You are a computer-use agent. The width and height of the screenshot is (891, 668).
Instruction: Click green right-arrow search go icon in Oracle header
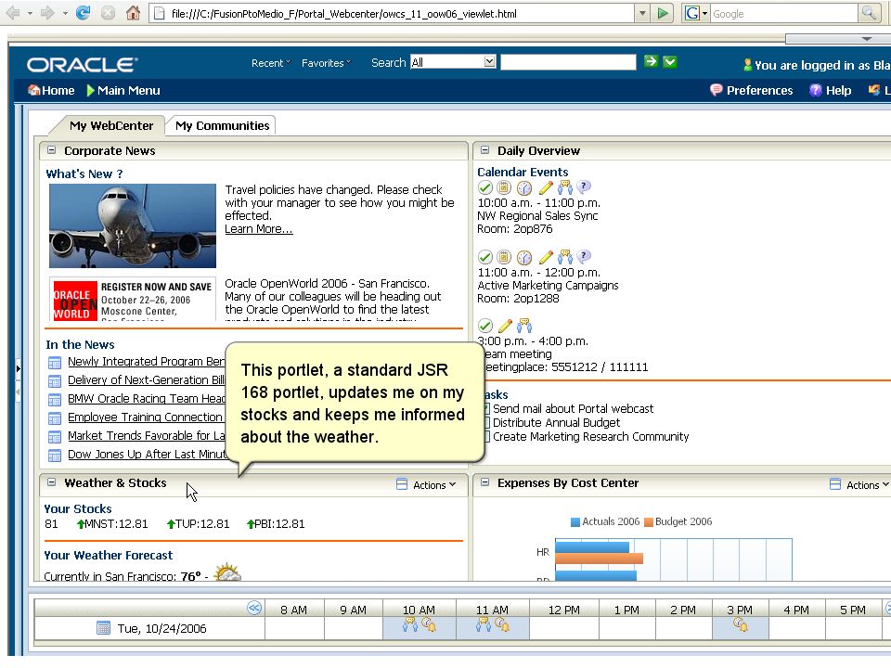pos(652,61)
